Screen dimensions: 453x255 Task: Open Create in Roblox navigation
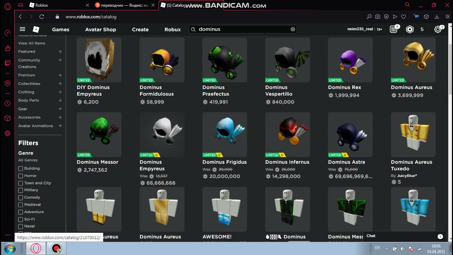coord(140,29)
